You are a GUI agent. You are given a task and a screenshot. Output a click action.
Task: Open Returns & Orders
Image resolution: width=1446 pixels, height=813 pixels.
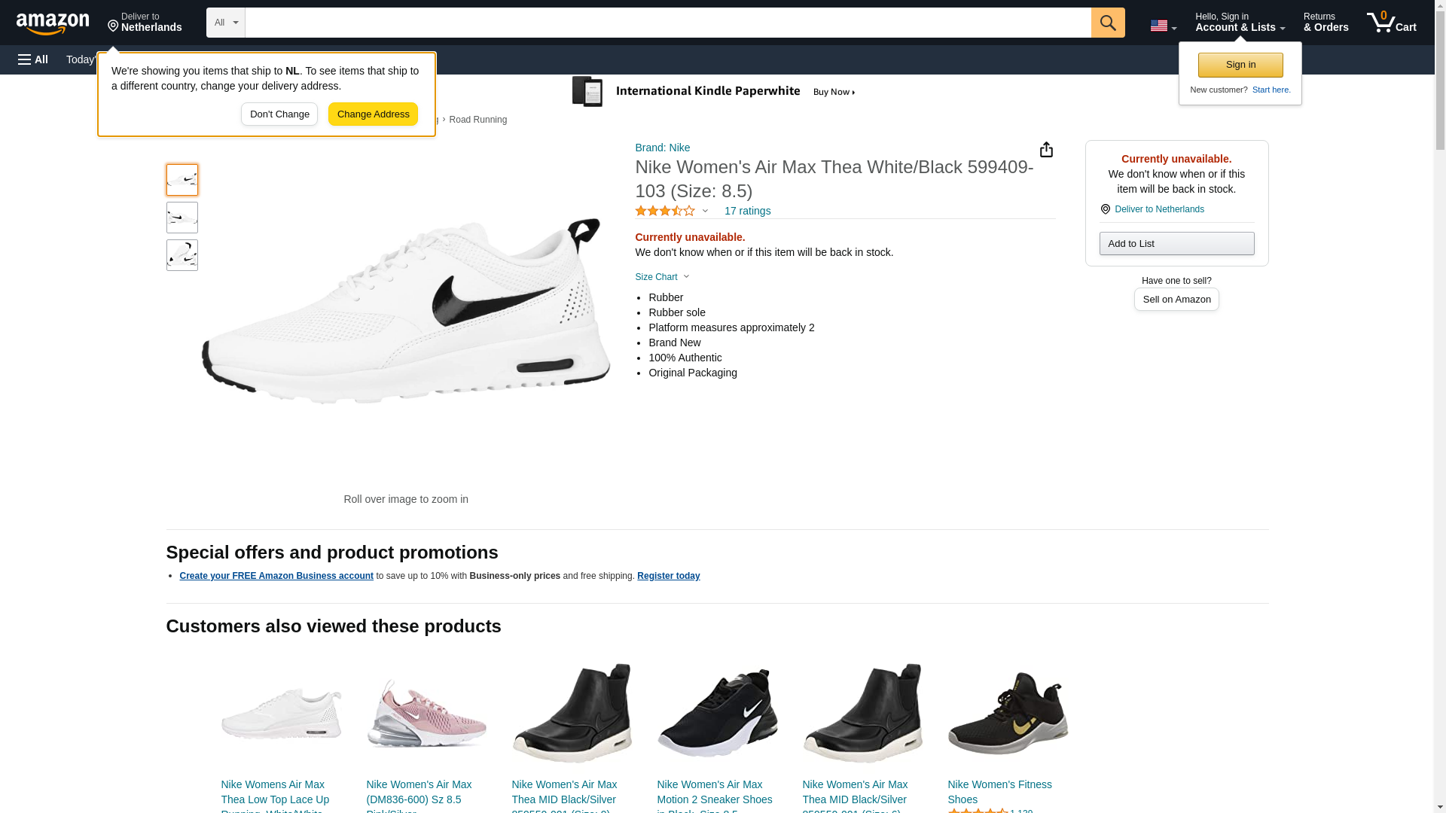(x=1325, y=23)
